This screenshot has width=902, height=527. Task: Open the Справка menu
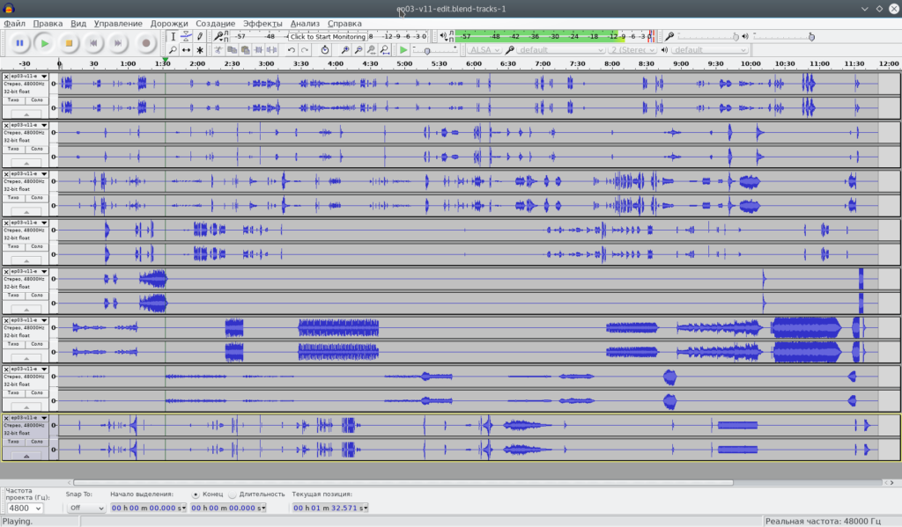pyautogui.click(x=344, y=24)
